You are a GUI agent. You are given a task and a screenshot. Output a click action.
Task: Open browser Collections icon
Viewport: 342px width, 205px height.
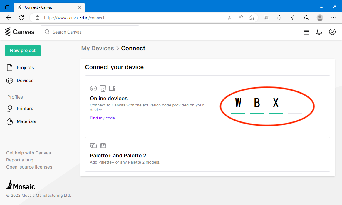306,18
